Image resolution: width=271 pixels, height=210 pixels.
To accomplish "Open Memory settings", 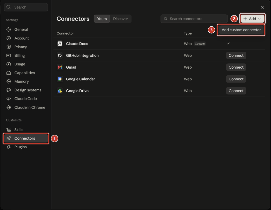I will click(26, 81).
